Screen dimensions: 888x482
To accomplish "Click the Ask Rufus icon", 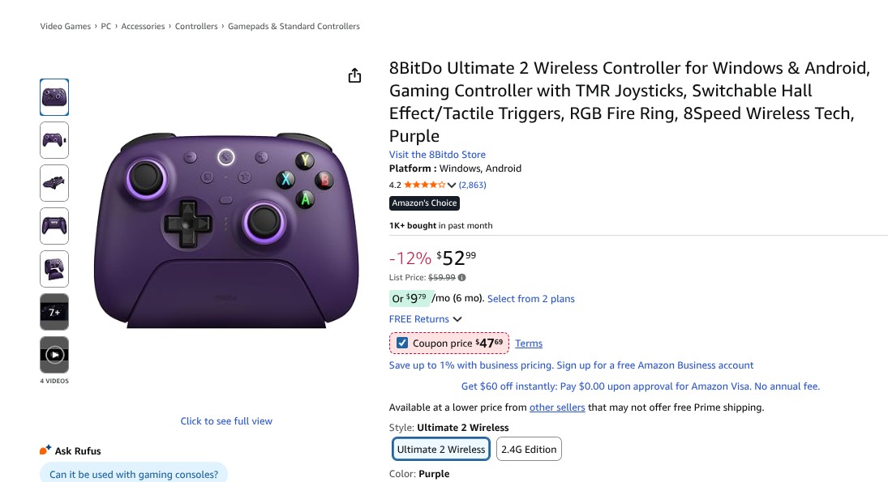I will (45, 450).
